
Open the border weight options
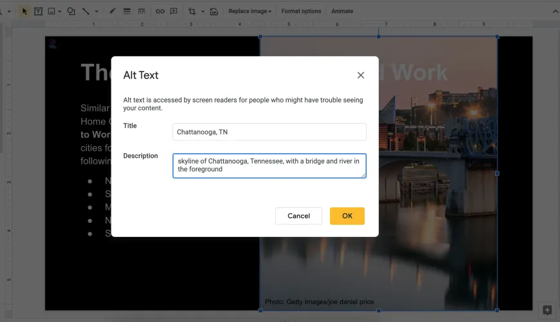[x=127, y=11]
